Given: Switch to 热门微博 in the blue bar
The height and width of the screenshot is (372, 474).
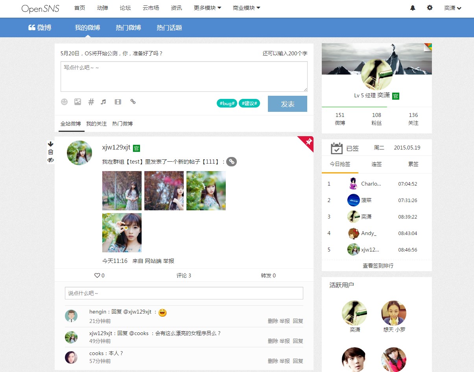Looking at the screenshot, I should [x=128, y=27].
